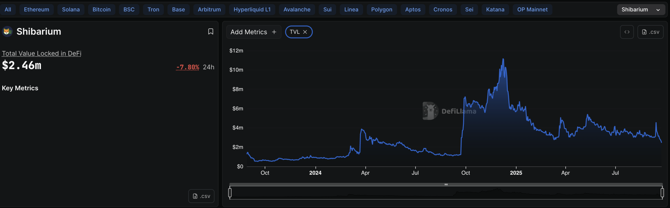The image size is (670, 208).
Task: Switch to the Bitcoin chain
Action: [x=101, y=9]
